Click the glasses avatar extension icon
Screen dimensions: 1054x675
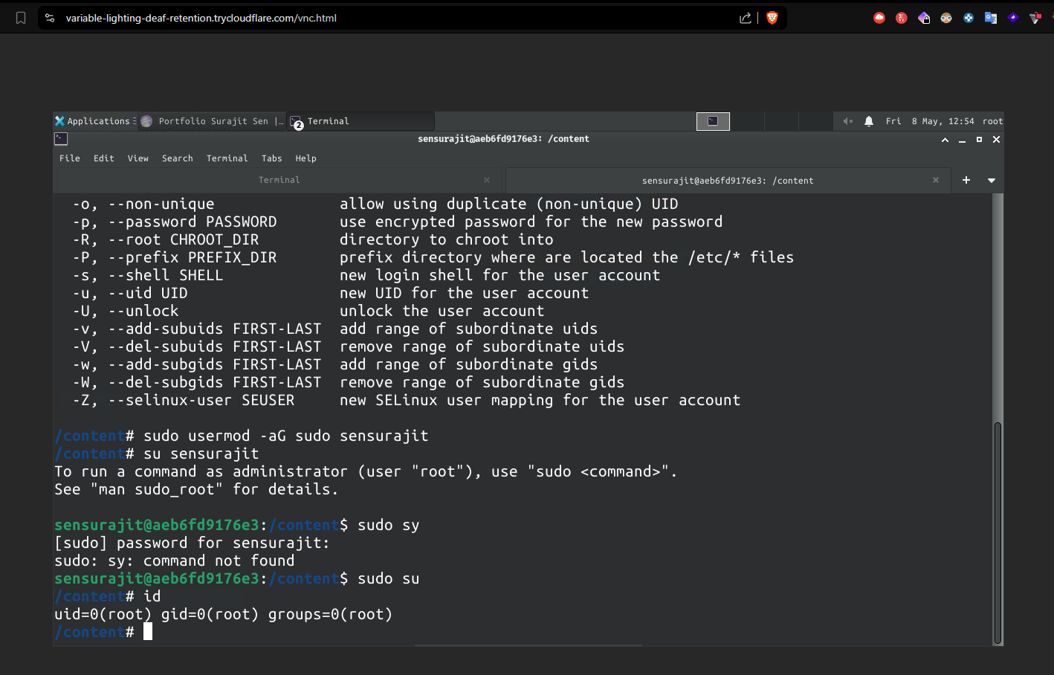click(x=946, y=18)
